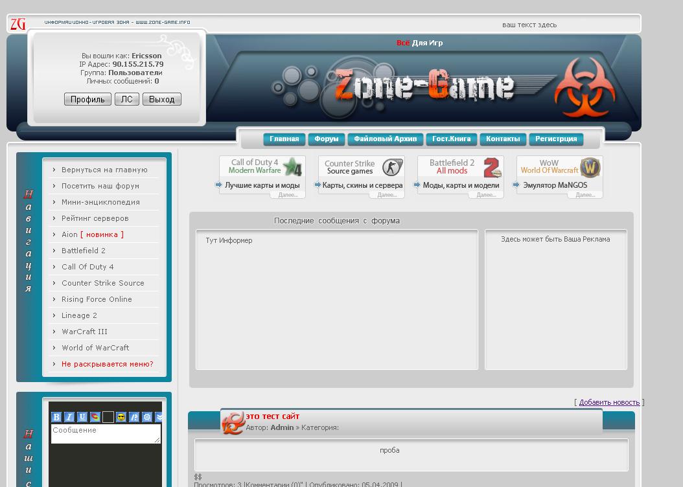Open the Регистрция menu tab

point(556,139)
